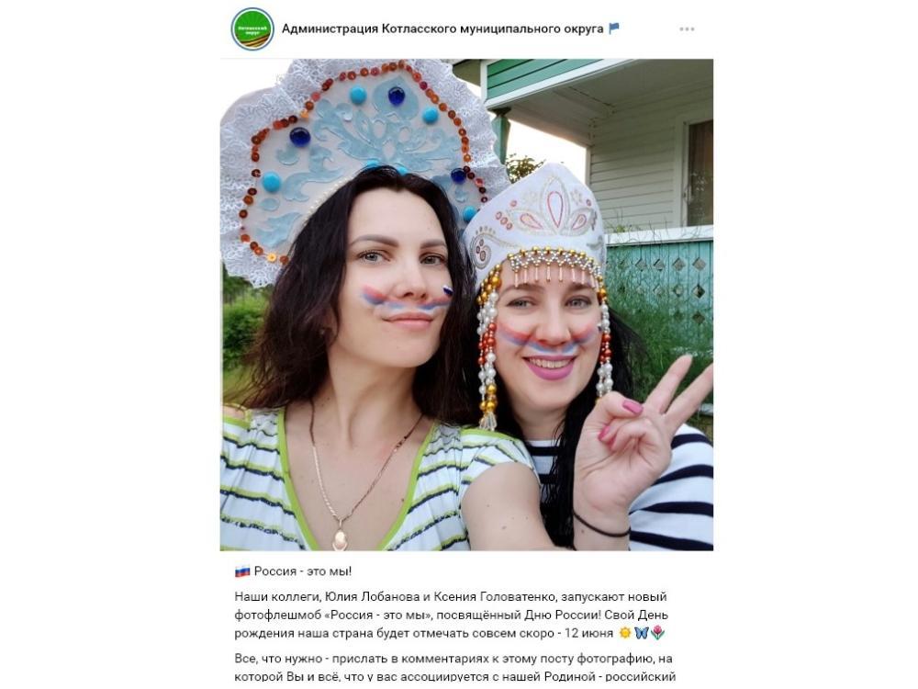Click the tulip emoji ending the first paragraph
The width and height of the screenshot is (918, 689).
tap(657, 633)
